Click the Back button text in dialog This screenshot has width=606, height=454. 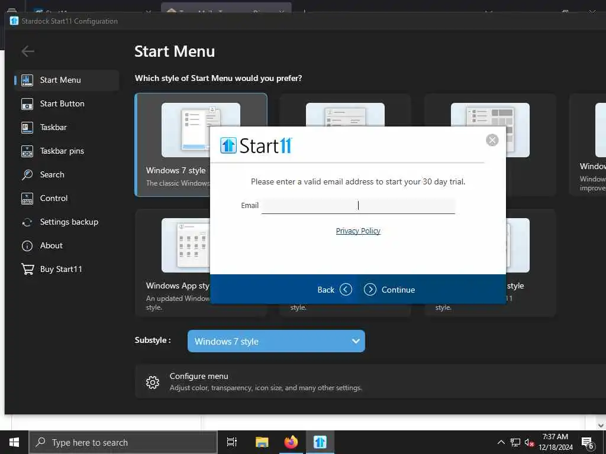point(326,290)
